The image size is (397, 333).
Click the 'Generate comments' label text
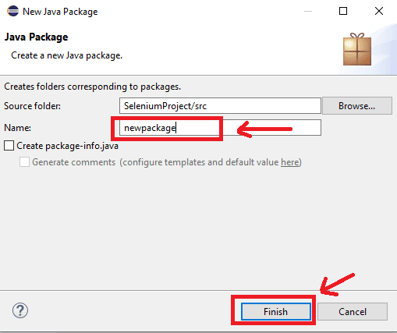coord(74,162)
